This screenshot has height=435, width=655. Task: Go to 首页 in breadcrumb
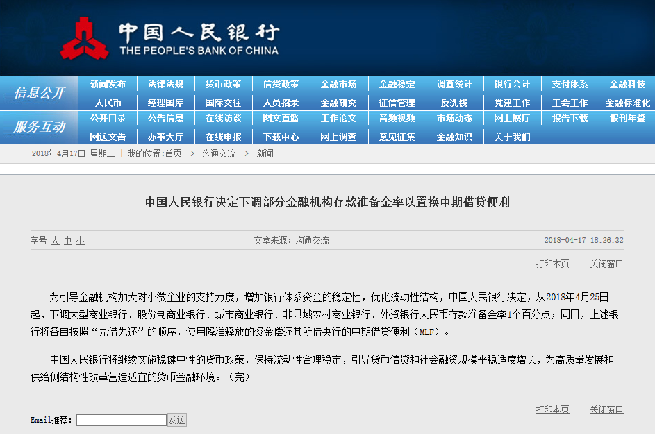173,153
